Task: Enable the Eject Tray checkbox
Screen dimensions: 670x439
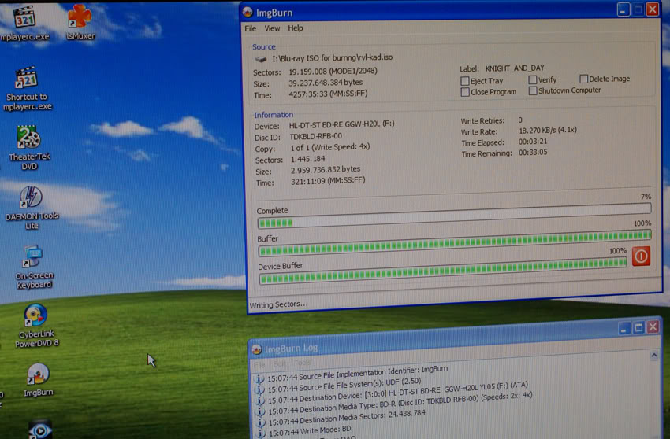Action: [465, 81]
